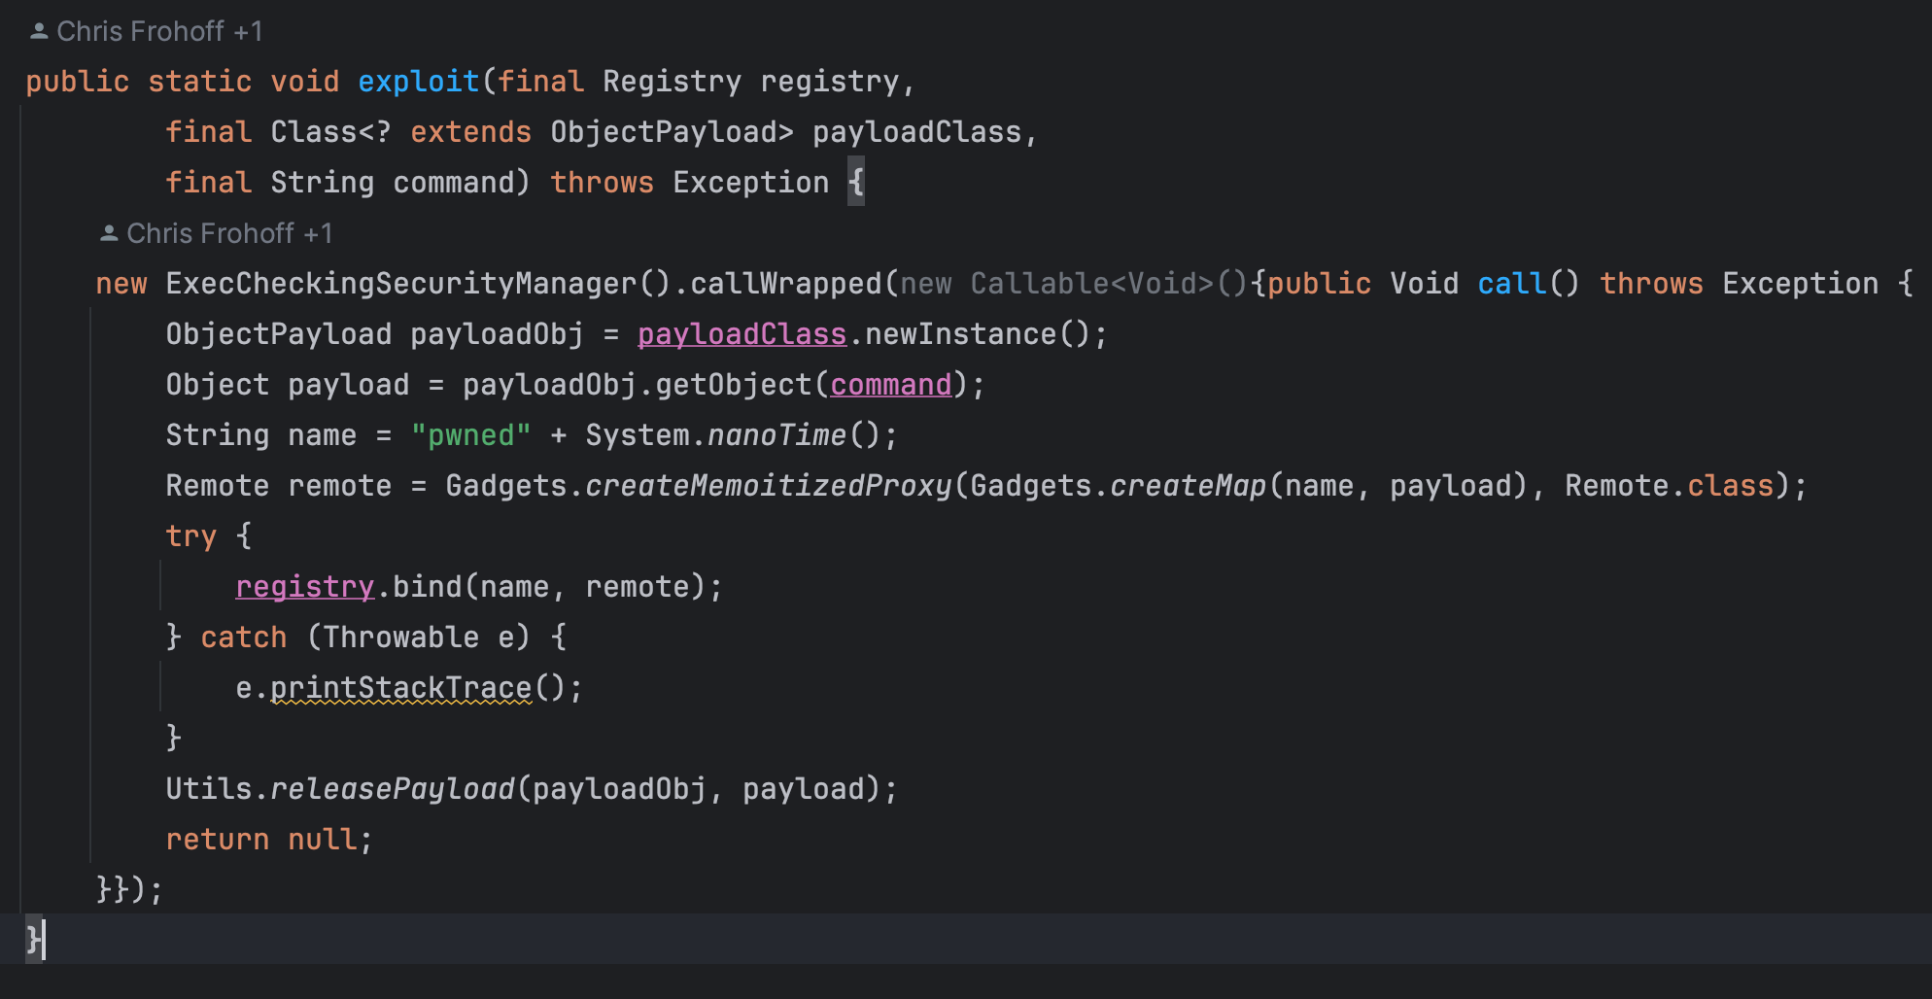Click the 'Throwable' type in catch
The width and height of the screenshot is (1932, 999).
click(401, 637)
